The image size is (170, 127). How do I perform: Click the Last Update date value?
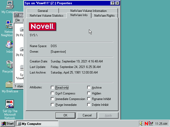75,67
